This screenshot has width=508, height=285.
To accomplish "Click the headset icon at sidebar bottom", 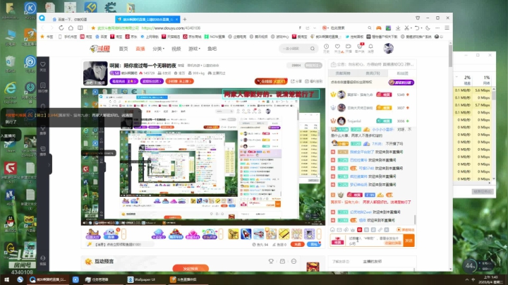I will coord(43,258).
